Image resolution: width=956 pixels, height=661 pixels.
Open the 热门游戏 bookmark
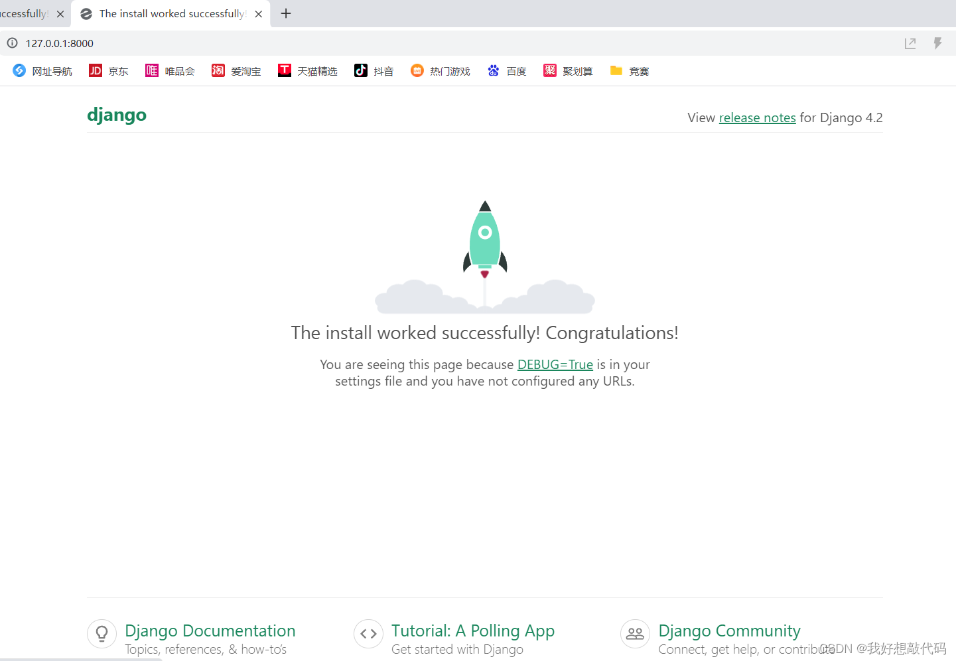point(441,71)
